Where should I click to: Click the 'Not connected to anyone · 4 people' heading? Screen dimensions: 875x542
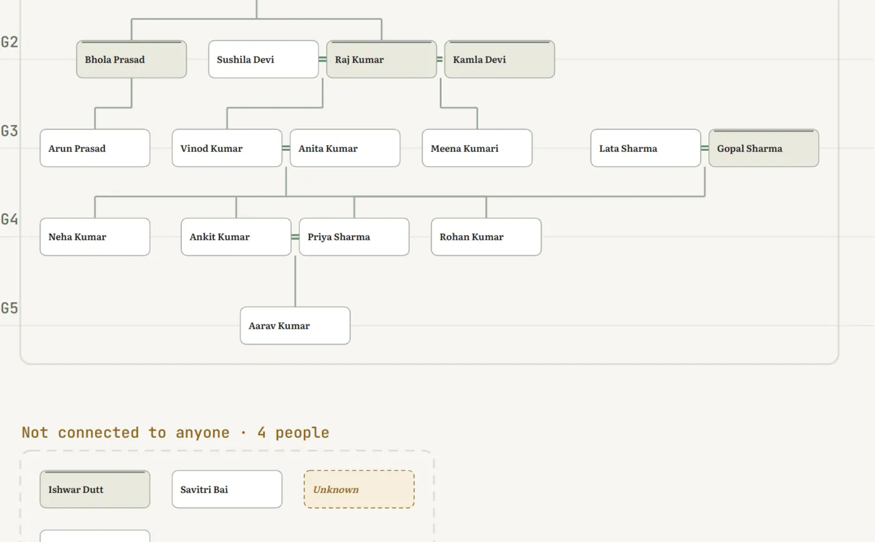click(175, 433)
